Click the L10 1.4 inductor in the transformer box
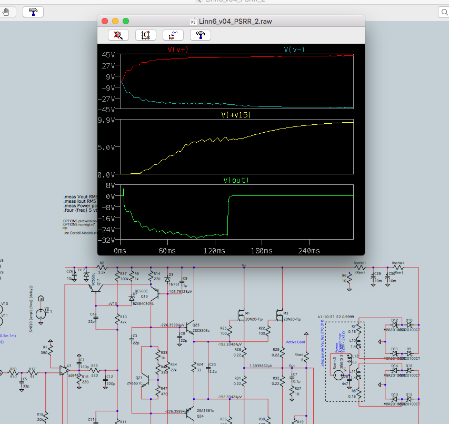This screenshot has width=449, height=424. (x=359, y=343)
